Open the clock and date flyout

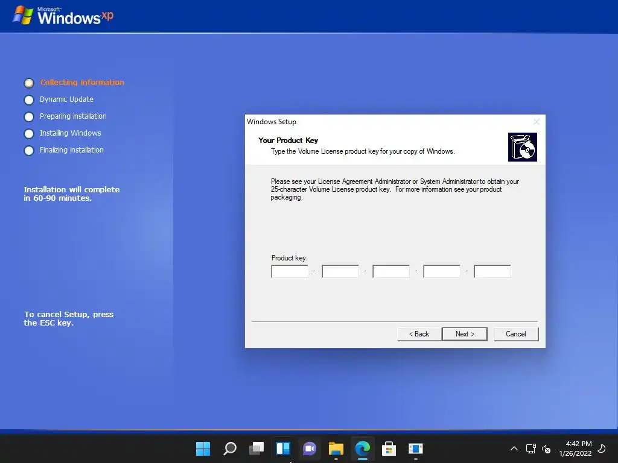tap(575, 449)
